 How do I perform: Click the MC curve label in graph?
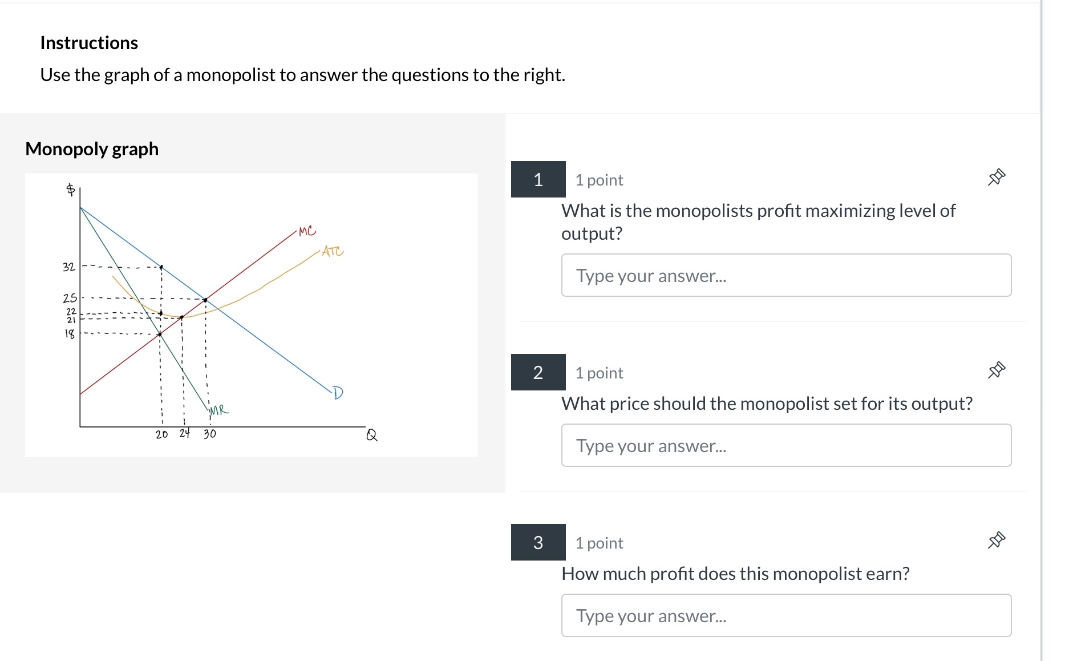pos(307,231)
